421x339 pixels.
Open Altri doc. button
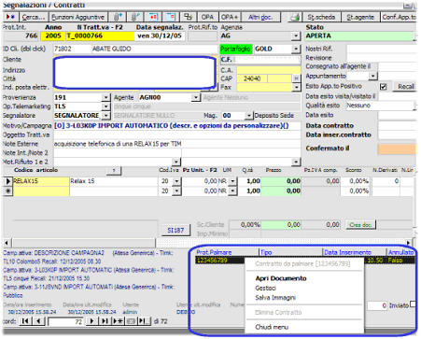pyautogui.click(x=260, y=17)
